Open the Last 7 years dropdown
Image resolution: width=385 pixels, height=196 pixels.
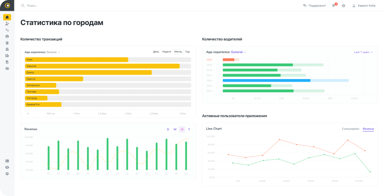point(363,52)
